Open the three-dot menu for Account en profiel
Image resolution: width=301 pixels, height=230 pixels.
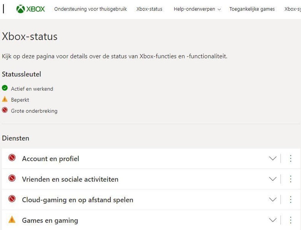pyautogui.click(x=291, y=158)
